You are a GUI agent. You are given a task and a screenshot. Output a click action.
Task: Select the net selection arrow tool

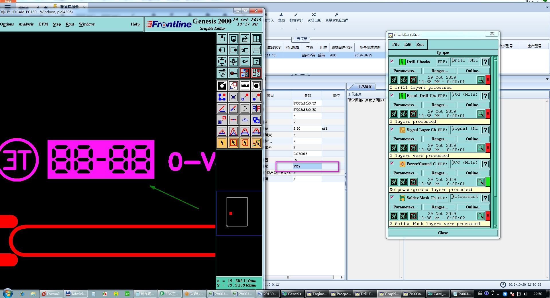click(256, 143)
